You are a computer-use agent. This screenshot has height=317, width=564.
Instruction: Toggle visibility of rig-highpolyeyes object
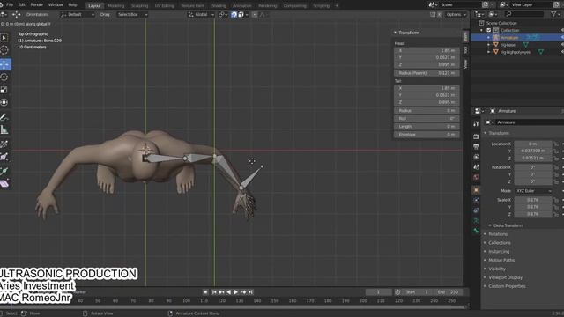coord(562,52)
